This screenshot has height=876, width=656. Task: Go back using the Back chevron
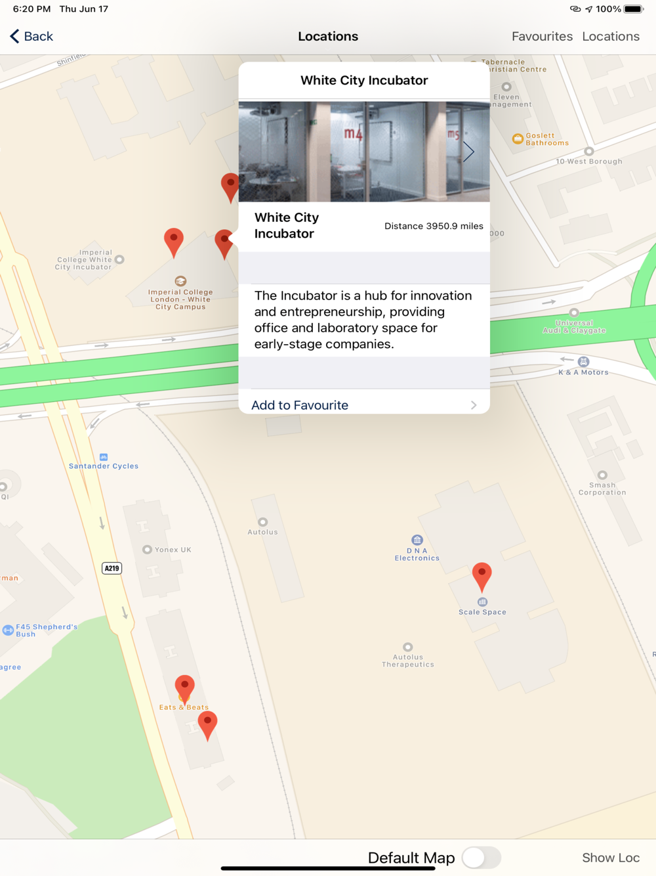[x=14, y=36]
